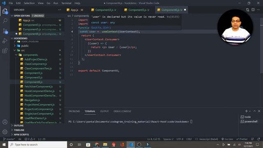Viewport: 263px width, 148px height.
Task: Open Source Control view in activity bar
Action: 5,31
